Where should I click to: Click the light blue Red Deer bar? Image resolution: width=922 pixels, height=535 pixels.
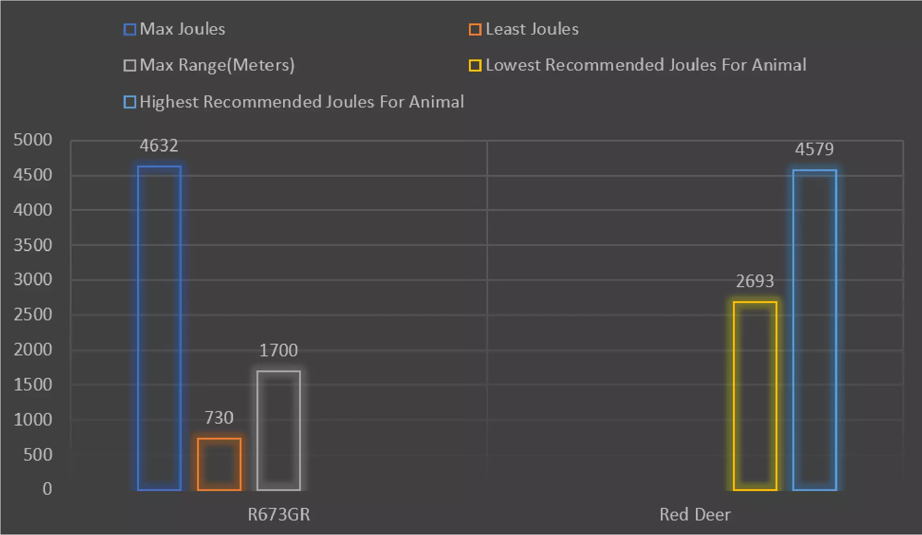[814, 330]
